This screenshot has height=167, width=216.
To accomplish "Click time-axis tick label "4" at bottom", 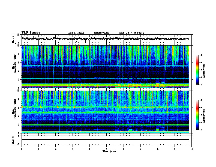I will click(x=90, y=149).
